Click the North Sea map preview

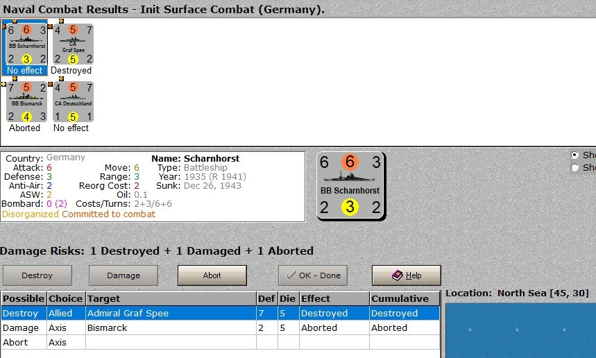coord(520,330)
